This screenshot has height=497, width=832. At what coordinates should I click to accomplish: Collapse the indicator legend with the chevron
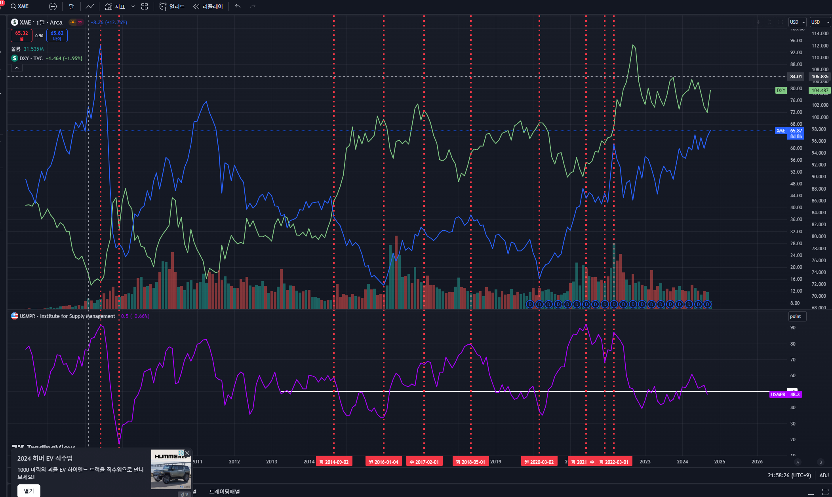[17, 68]
